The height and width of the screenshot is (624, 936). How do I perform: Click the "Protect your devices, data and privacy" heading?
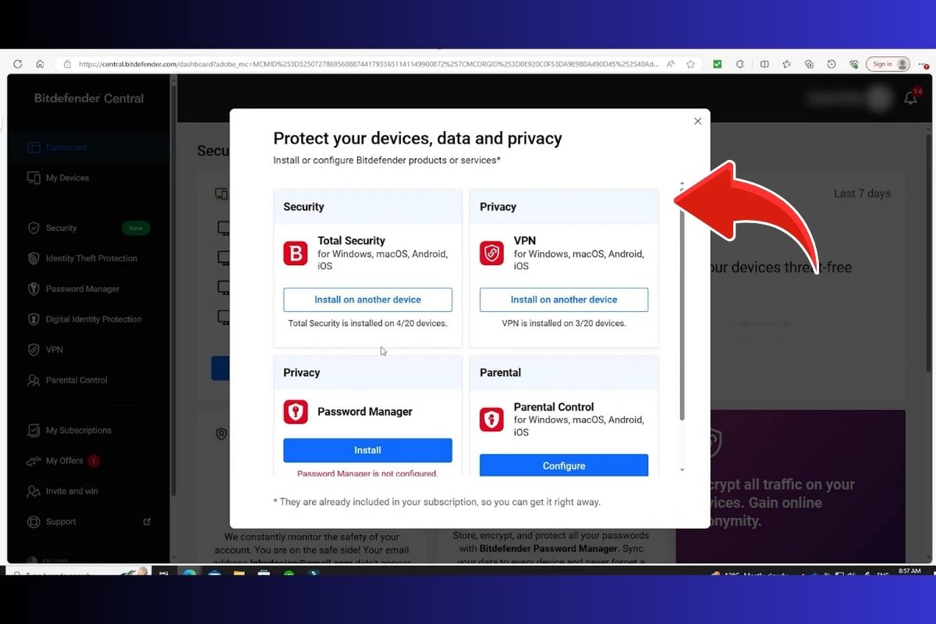pos(417,139)
